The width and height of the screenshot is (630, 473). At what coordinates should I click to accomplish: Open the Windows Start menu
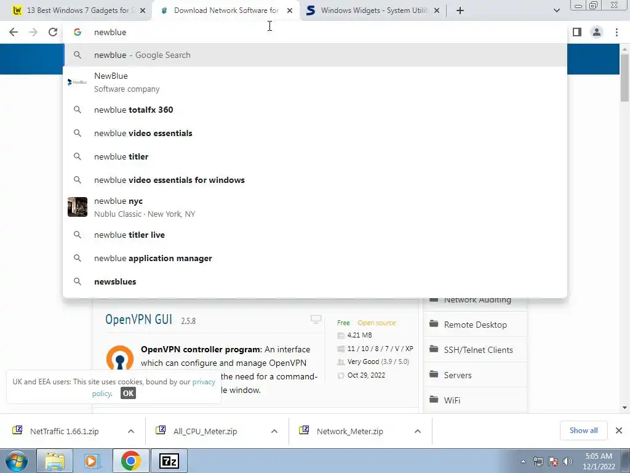pyautogui.click(x=17, y=461)
